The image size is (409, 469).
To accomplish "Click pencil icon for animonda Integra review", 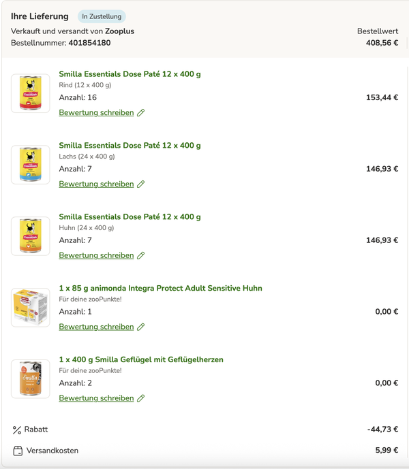I will click(x=141, y=327).
